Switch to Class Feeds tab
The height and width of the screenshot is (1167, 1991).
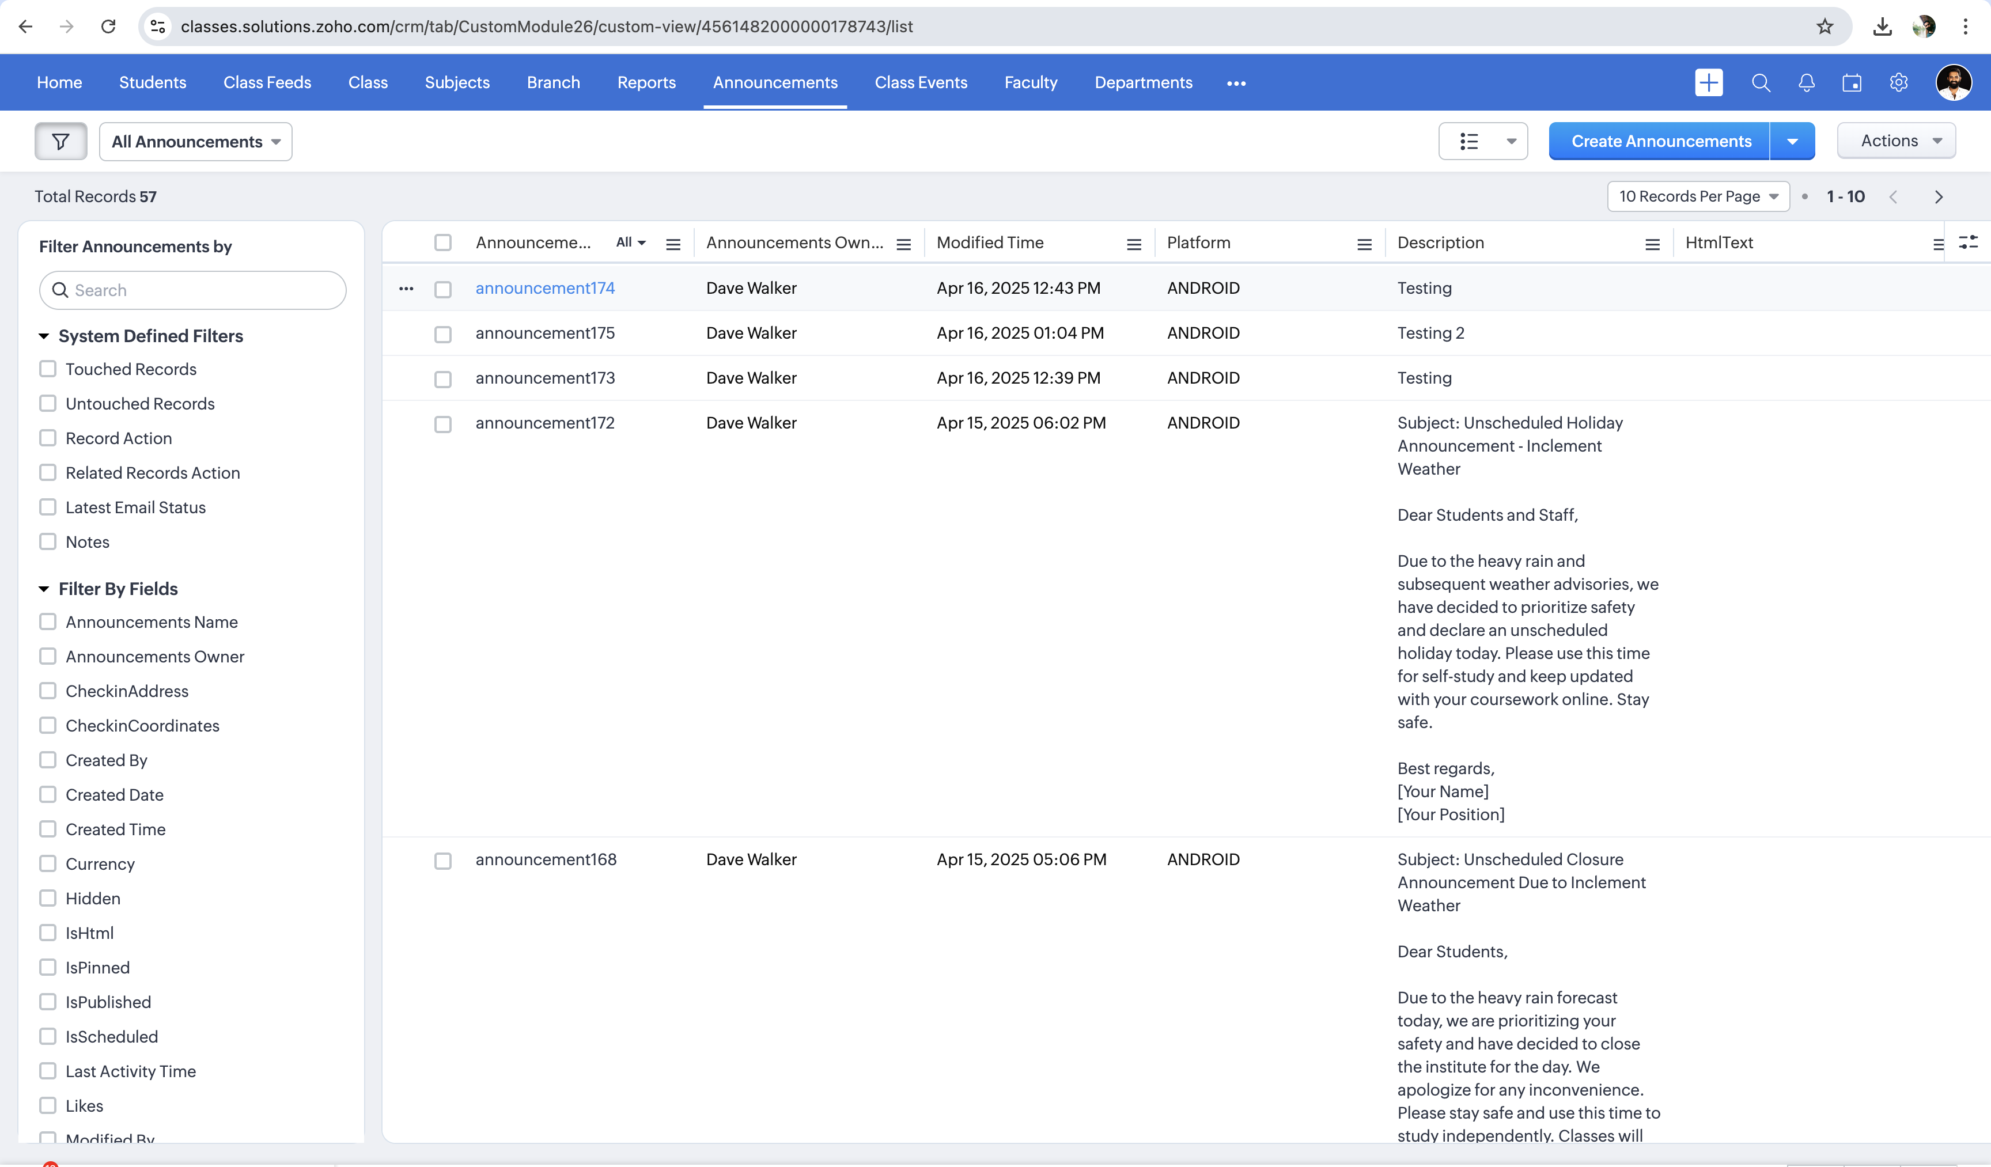pyautogui.click(x=267, y=82)
